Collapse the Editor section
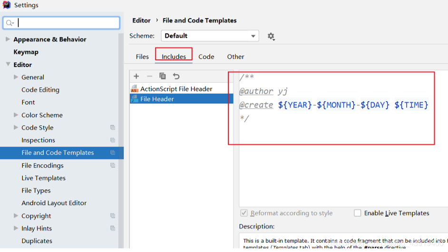This screenshot has height=252, width=448. click(x=8, y=65)
